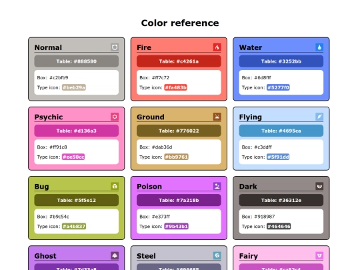Click the Fire type flame icon
360x270 pixels.
coord(217,47)
